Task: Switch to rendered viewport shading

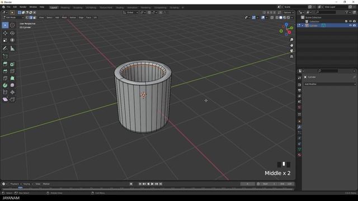Action: coord(289,17)
